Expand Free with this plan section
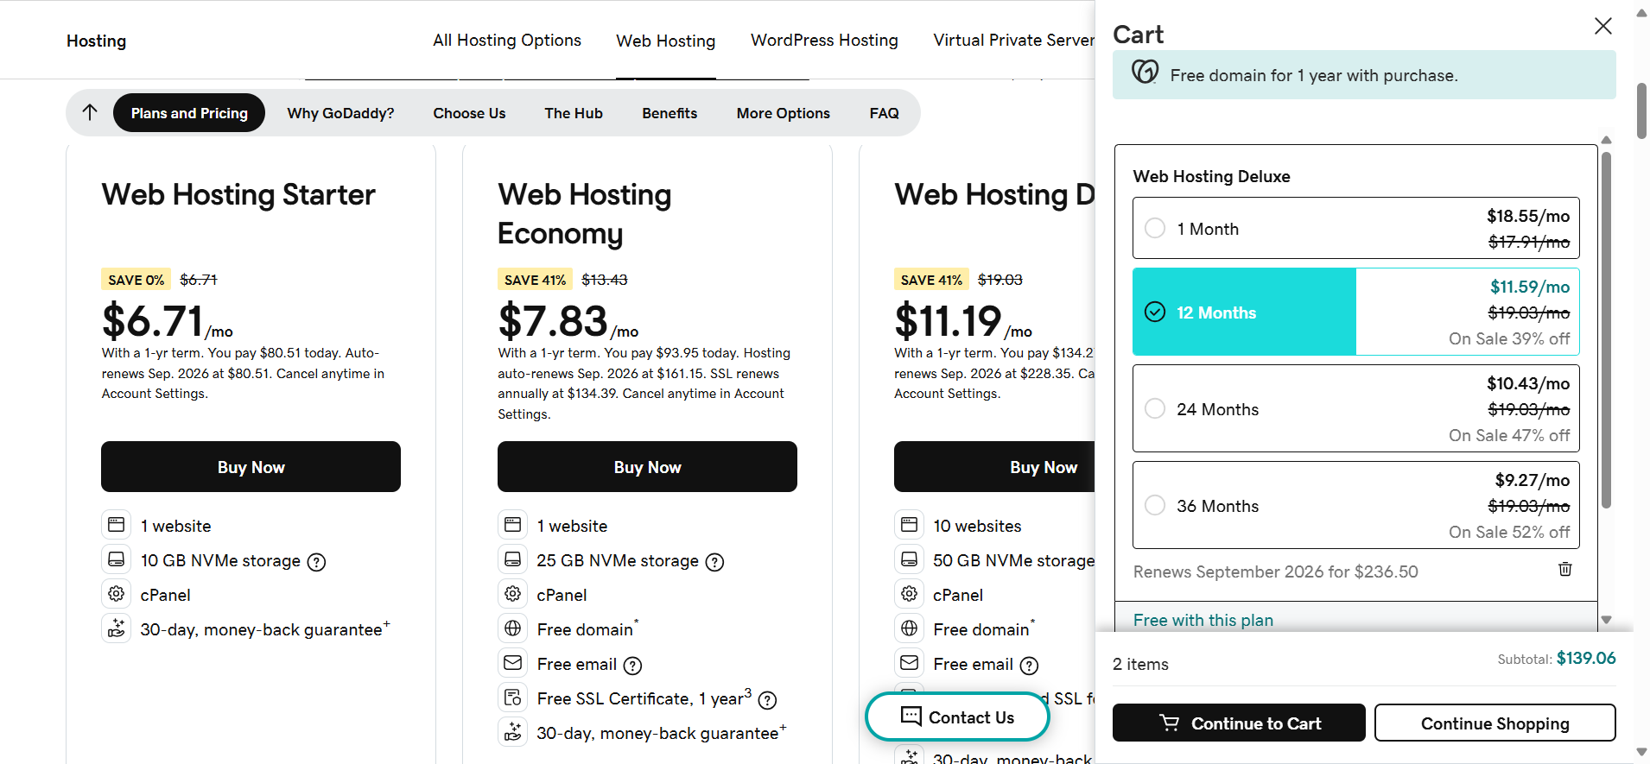Viewport: 1650px width, 764px height. (x=1203, y=620)
